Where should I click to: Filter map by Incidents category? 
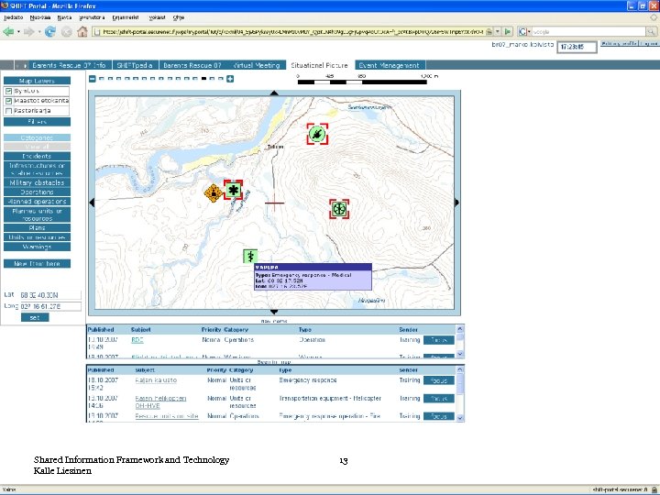pyautogui.click(x=37, y=156)
